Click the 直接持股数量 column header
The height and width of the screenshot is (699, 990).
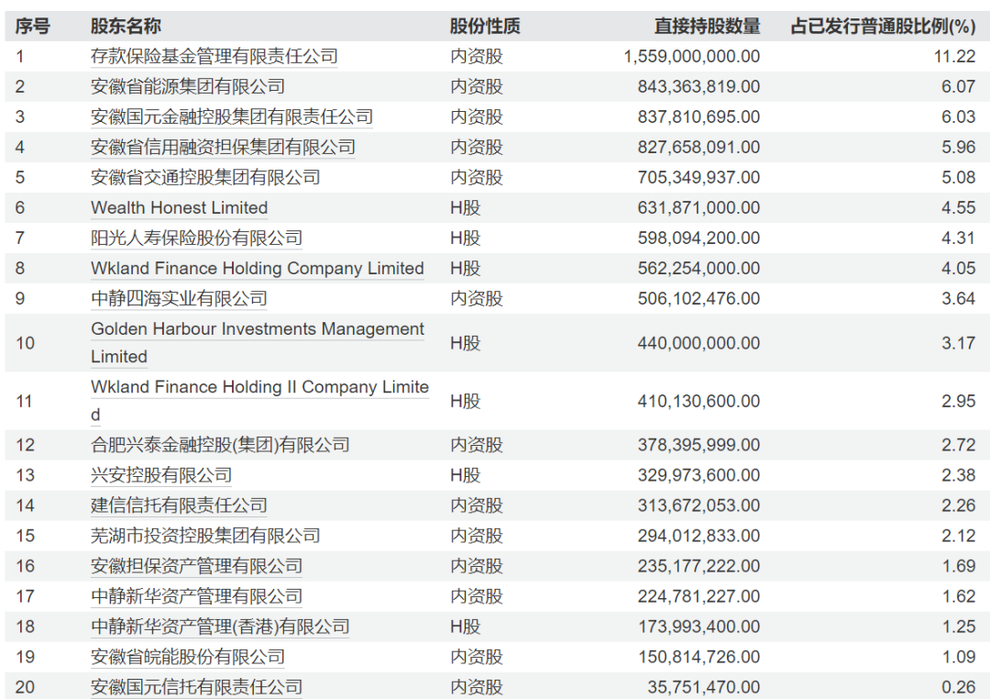(x=707, y=27)
